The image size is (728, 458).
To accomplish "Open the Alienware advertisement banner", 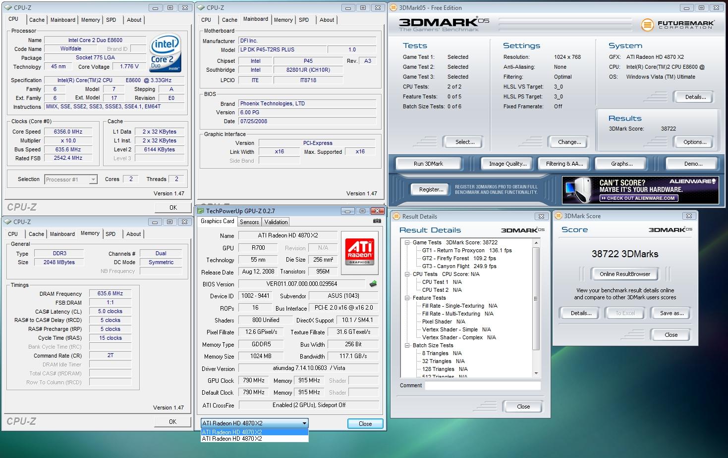I will pyautogui.click(x=640, y=190).
